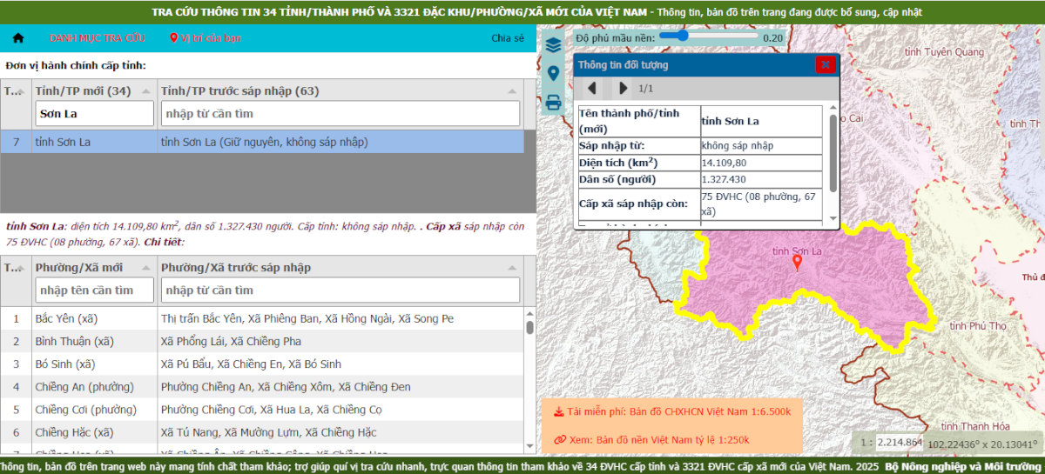Open the DANH MỤC TRA CỨU menu
The height and width of the screenshot is (474, 1045).
pos(97,38)
